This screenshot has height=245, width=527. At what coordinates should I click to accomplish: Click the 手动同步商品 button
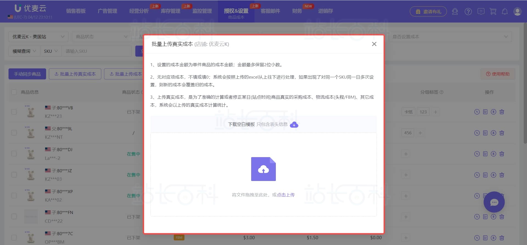tap(27, 74)
